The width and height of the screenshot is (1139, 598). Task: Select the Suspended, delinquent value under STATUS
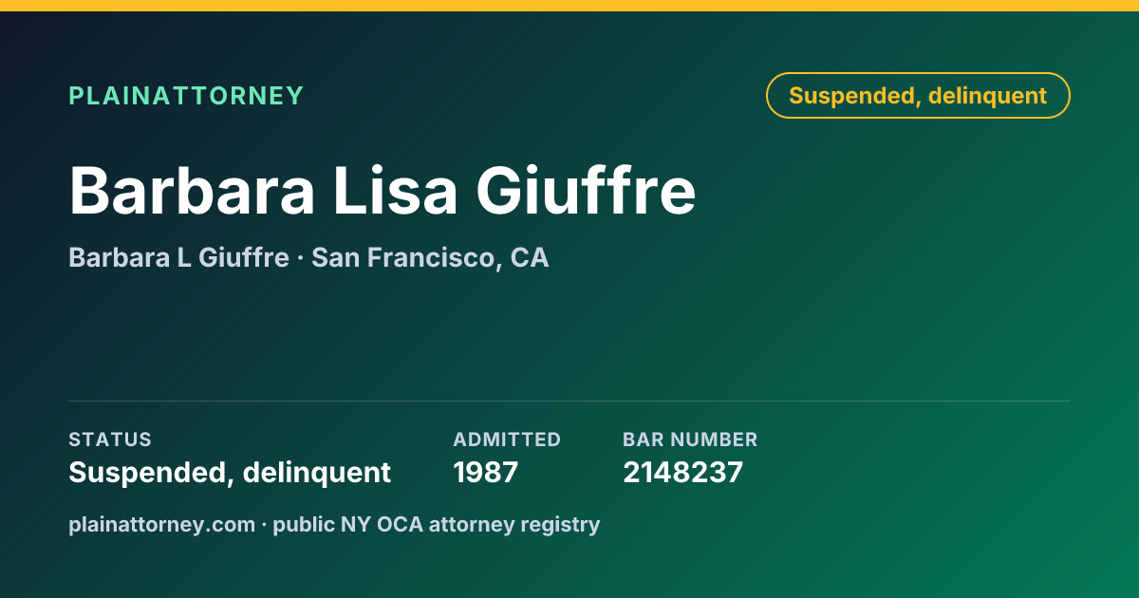pos(230,472)
